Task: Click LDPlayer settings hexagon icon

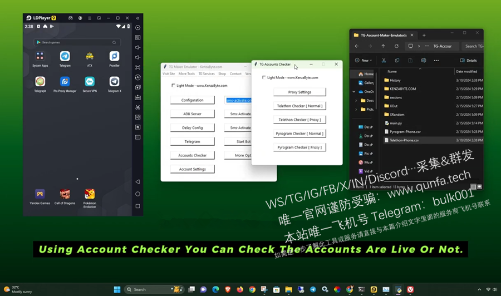Action: 137,28
